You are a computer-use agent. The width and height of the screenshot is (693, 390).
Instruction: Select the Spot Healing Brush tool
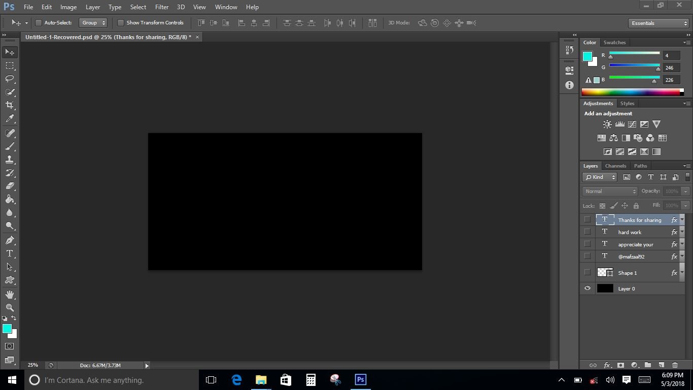pyautogui.click(x=10, y=133)
